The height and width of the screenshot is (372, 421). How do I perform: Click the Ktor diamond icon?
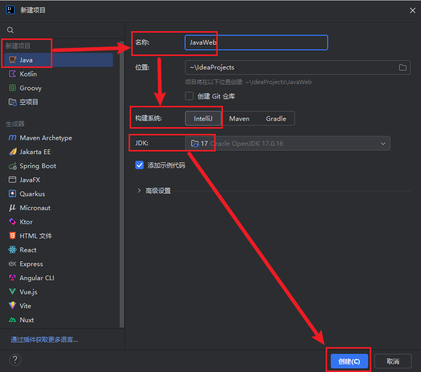[12, 222]
